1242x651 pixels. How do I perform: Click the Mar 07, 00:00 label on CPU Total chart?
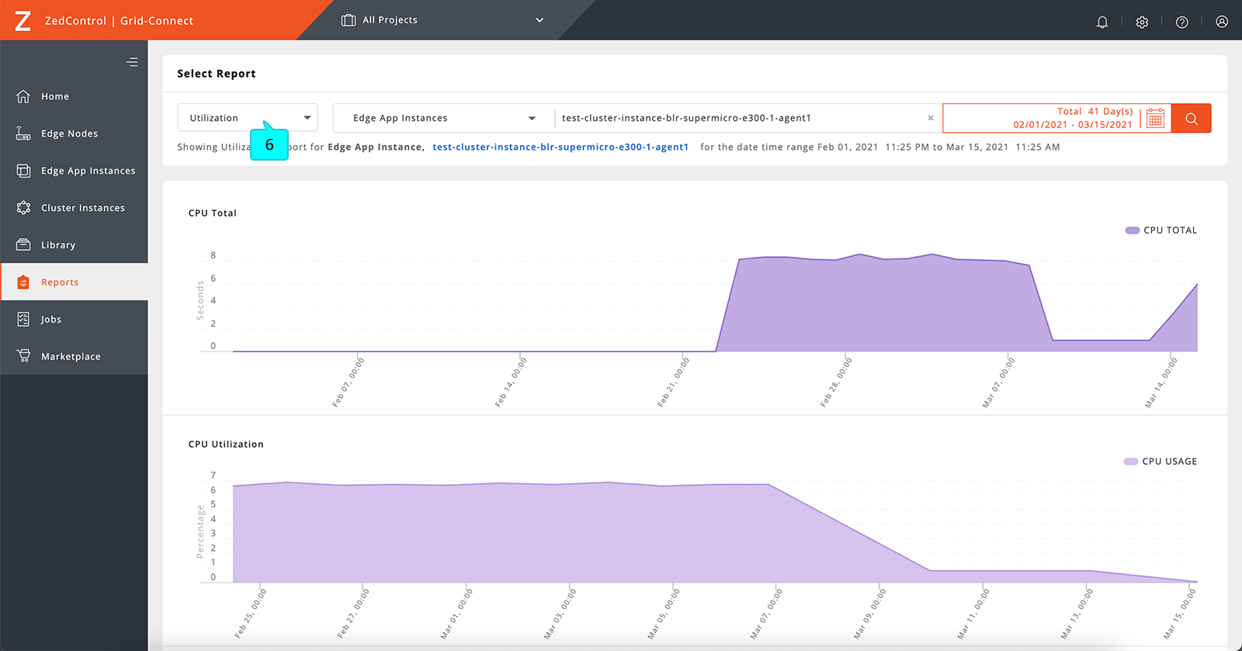coord(998,383)
